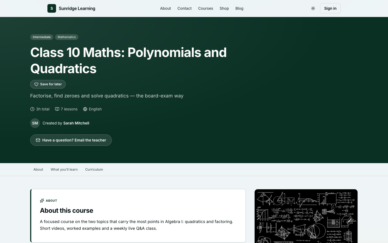Open the Shop navigation link
Viewport: 388px width, 243px height.
[x=224, y=8]
